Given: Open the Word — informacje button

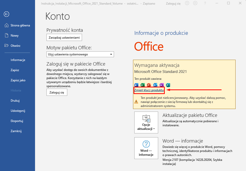Looking at the screenshot, I should (146, 148).
